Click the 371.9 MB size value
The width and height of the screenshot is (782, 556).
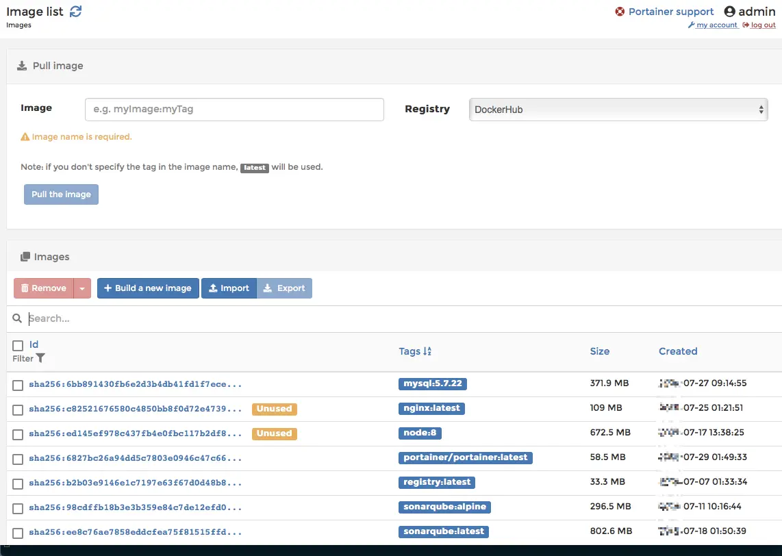point(609,383)
